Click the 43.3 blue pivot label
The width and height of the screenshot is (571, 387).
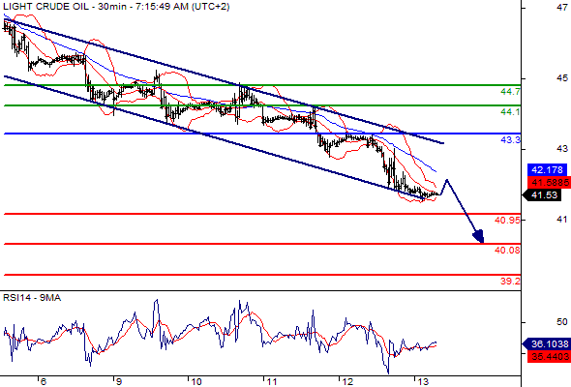(510, 139)
